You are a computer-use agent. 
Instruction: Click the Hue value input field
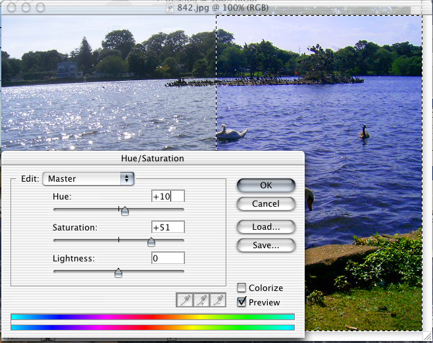[168, 196]
